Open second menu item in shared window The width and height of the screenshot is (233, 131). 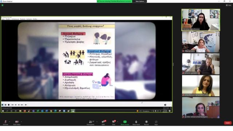[8, 19]
